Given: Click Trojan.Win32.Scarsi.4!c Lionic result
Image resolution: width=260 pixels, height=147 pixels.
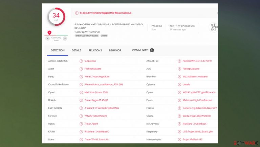Looking at the screenshot, I should pos(96,140).
